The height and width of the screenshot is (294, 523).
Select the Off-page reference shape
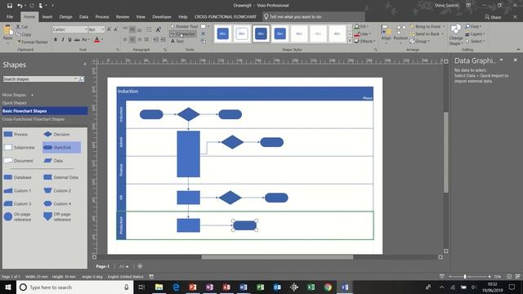57,217
